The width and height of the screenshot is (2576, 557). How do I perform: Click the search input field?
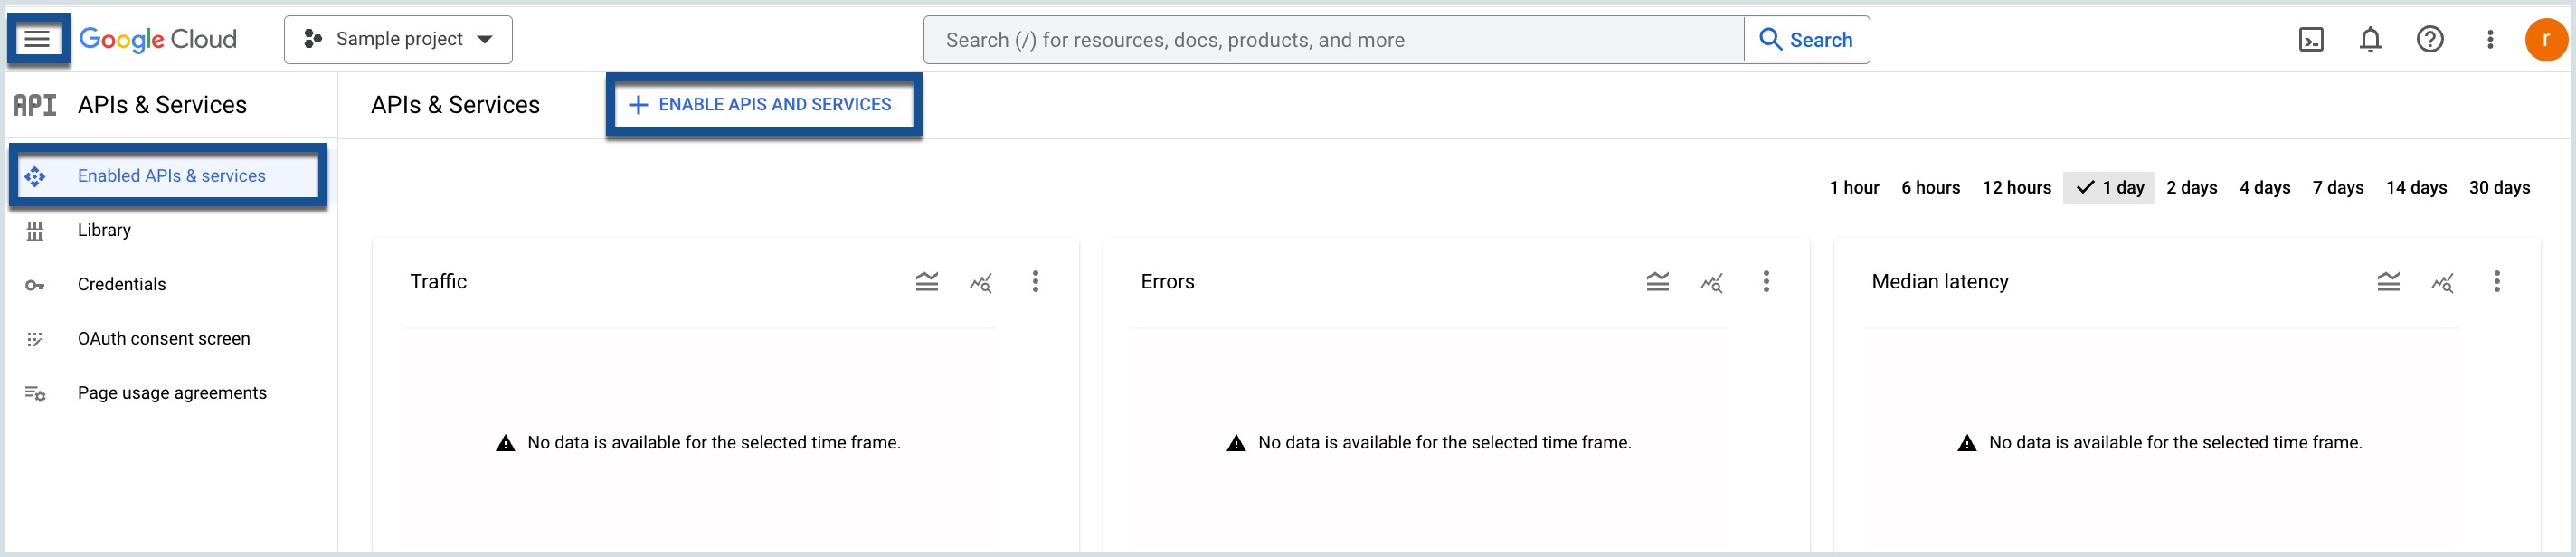pos(1333,40)
